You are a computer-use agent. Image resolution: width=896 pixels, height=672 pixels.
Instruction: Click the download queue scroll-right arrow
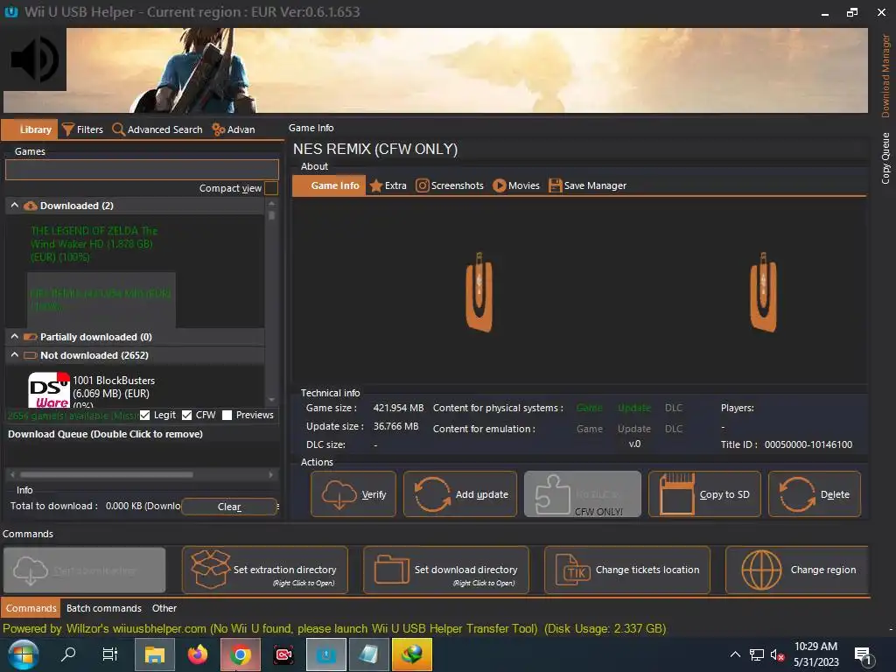[x=271, y=474]
